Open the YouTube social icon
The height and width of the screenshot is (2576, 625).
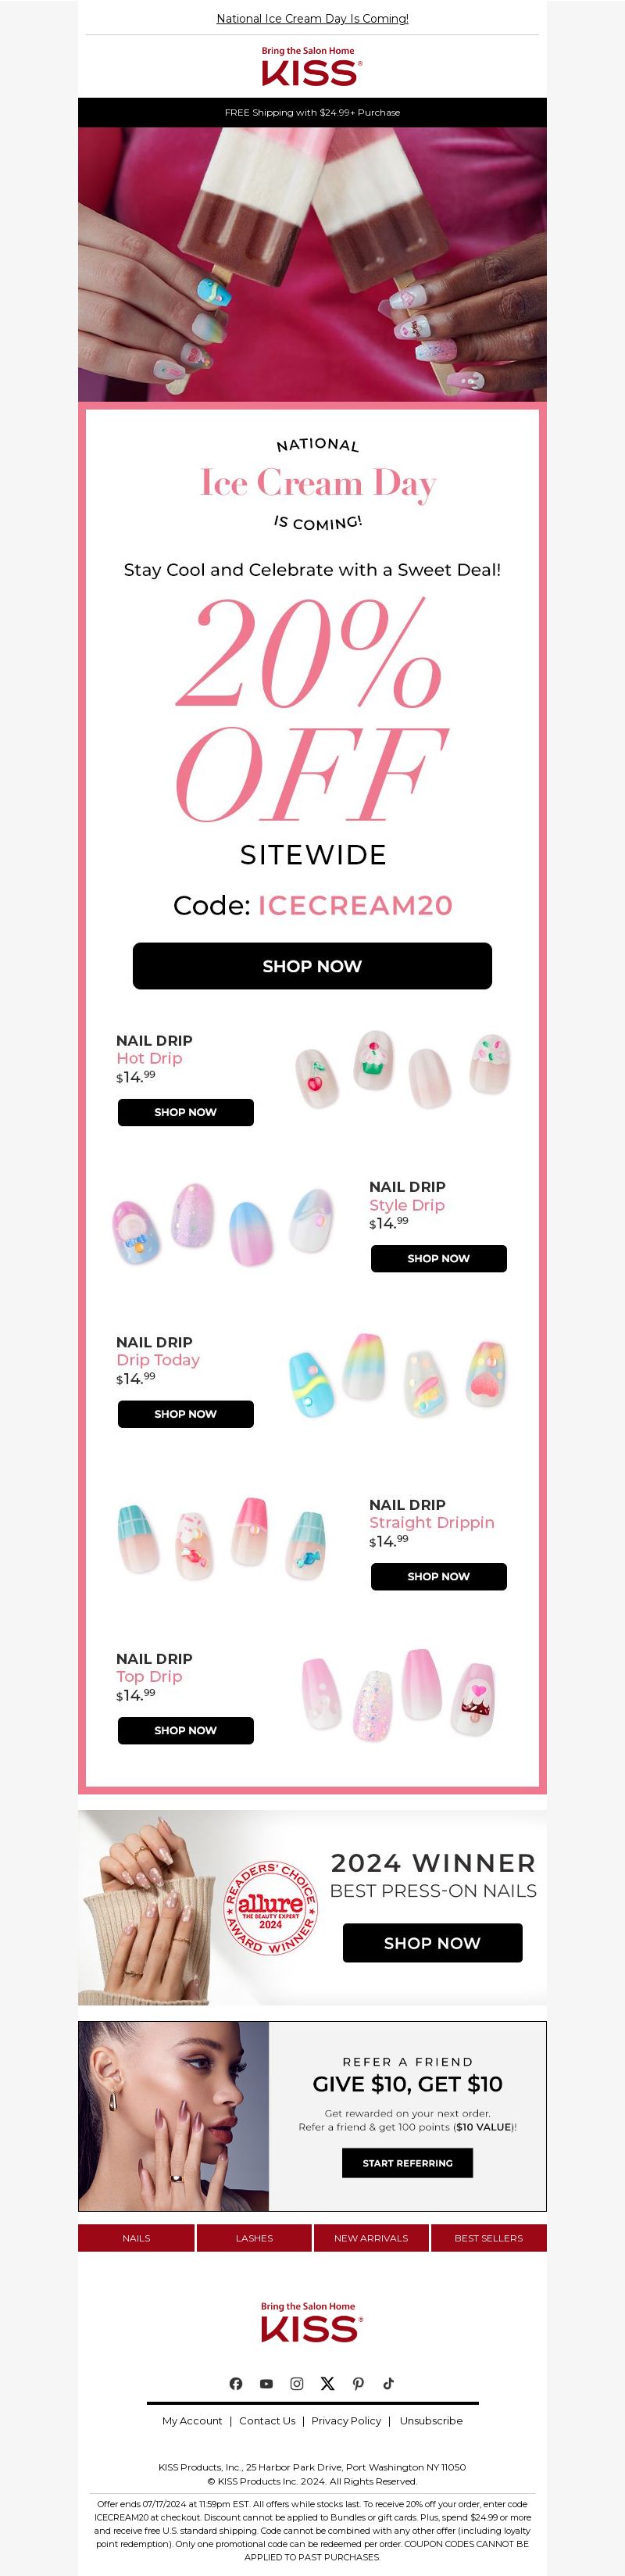[266, 2383]
